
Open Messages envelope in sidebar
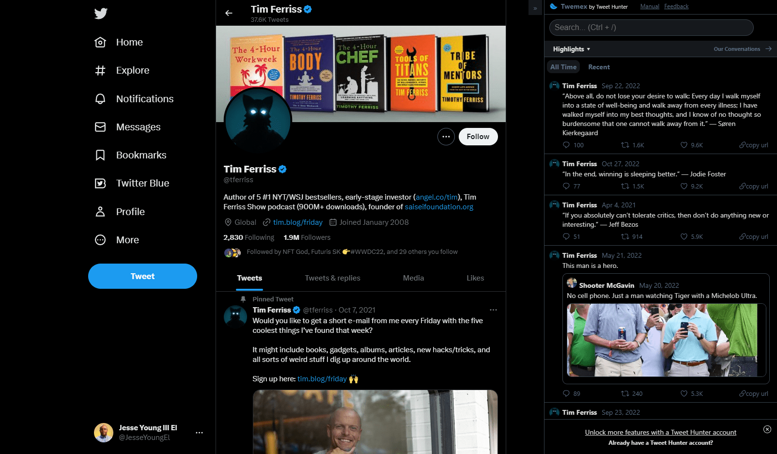pos(127,127)
